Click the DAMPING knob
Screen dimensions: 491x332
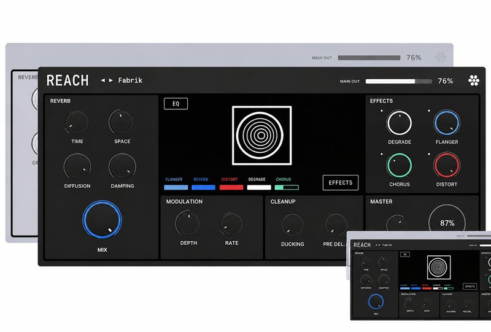pyautogui.click(x=122, y=167)
